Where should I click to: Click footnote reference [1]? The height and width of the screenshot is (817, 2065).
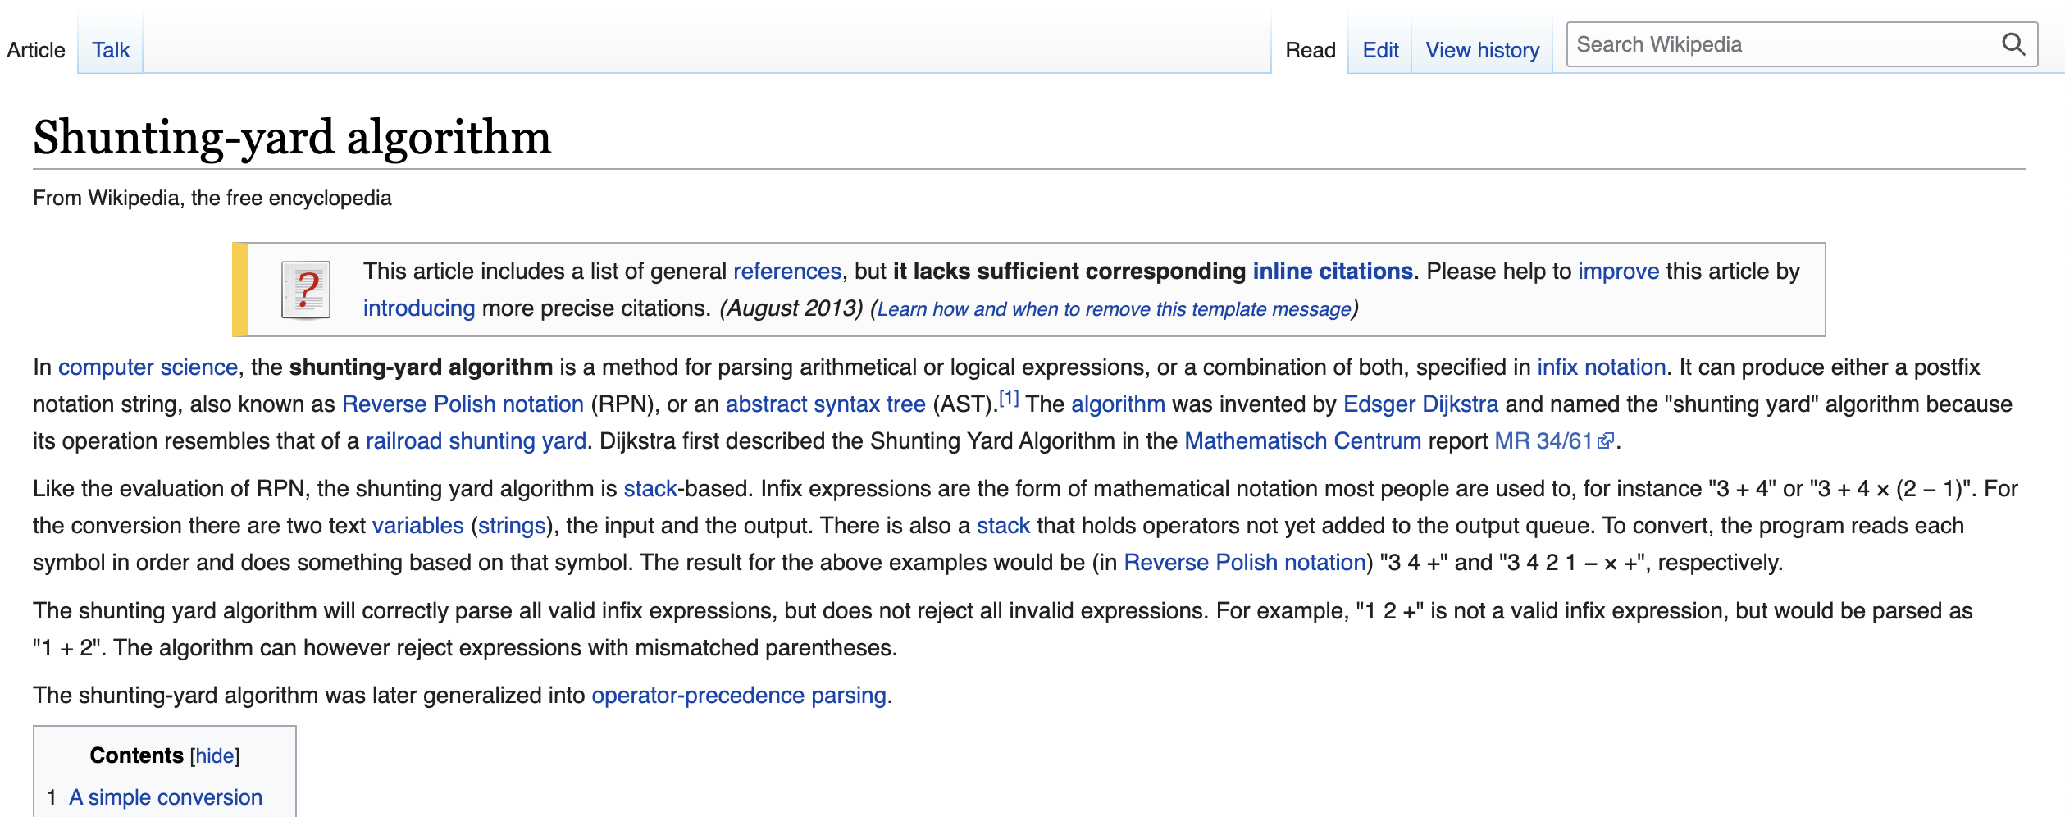tap(1009, 399)
